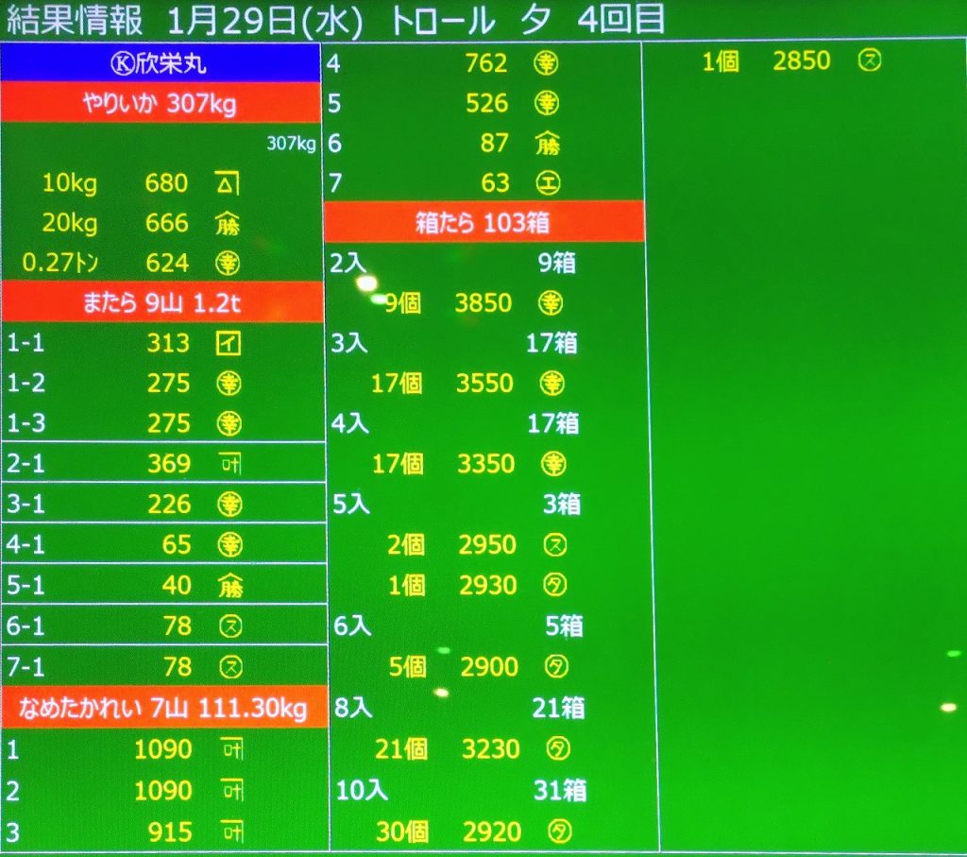Viewport: 967px width, 857px height.
Task: Click the 箱たら 103箱 red header
Action: pos(483,223)
